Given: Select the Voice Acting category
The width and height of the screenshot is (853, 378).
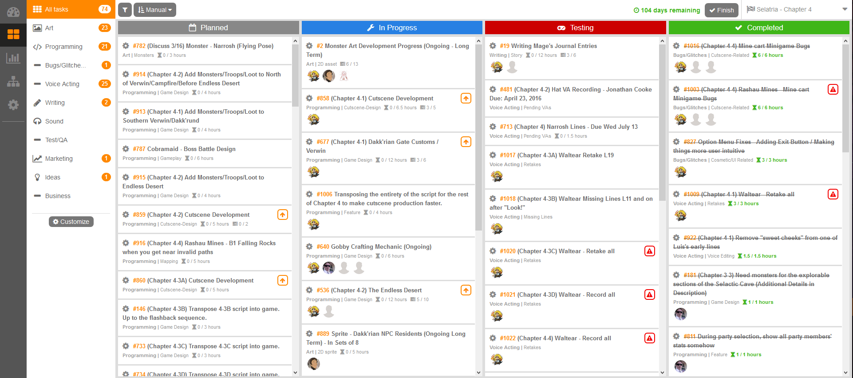Looking at the screenshot, I should point(62,84).
